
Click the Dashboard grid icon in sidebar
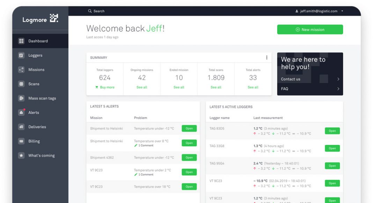(x=21, y=41)
